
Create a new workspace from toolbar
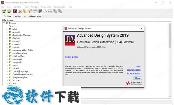(x=4, y=11)
